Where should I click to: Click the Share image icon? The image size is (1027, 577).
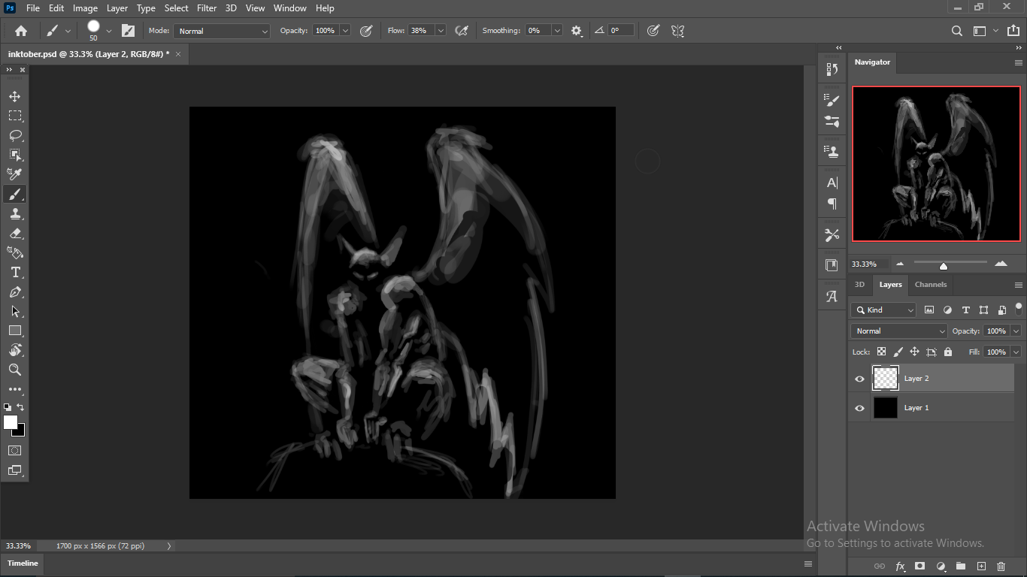click(1013, 31)
